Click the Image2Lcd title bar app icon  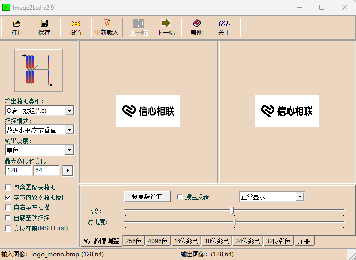[x=6, y=8]
